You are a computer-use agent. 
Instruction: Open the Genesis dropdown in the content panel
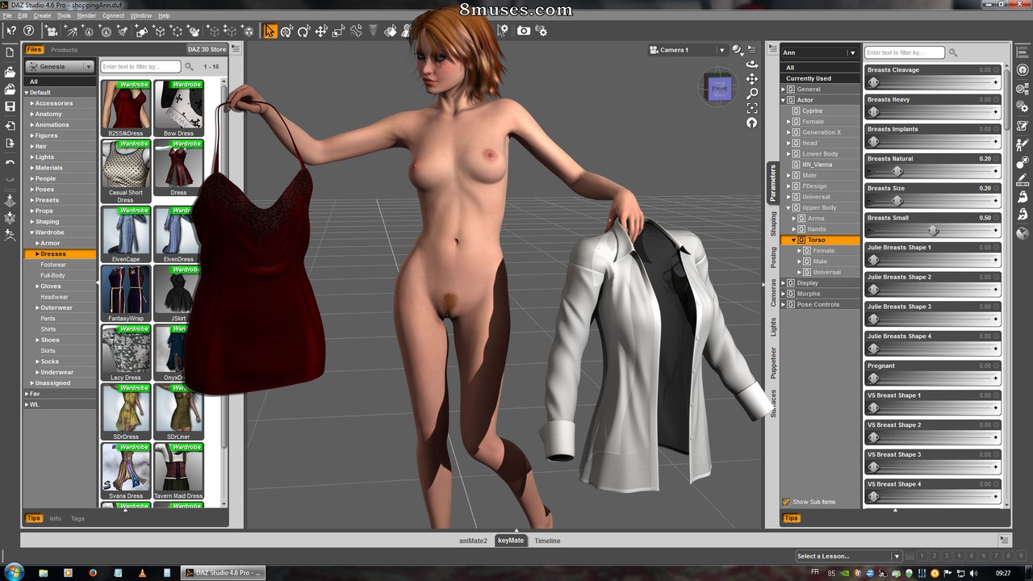click(61, 67)
